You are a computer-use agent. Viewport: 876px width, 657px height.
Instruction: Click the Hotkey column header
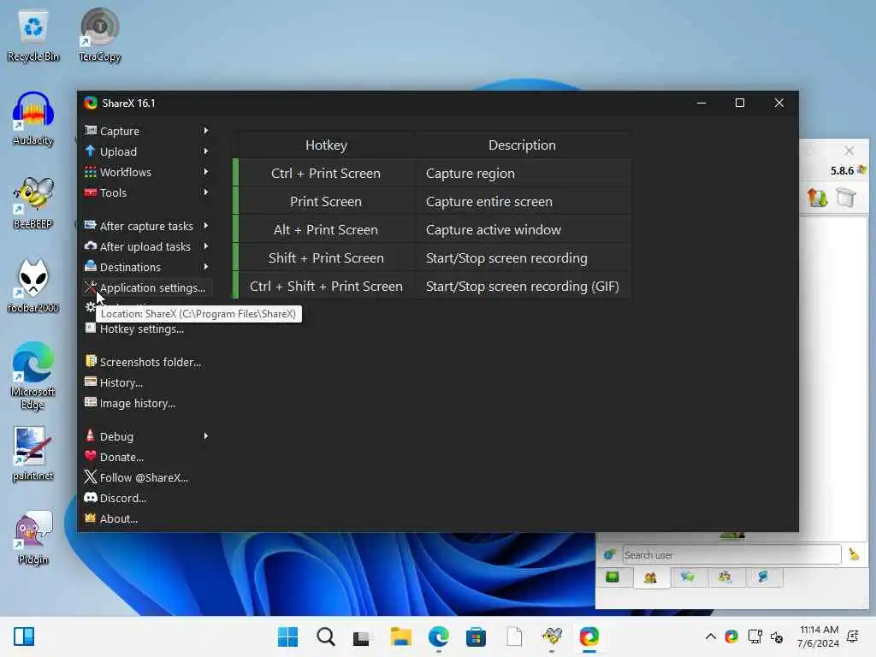pyautogui.click(x=326, y=145)
